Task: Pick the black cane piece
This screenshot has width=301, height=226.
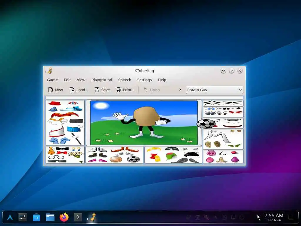Action: [76, 139]
